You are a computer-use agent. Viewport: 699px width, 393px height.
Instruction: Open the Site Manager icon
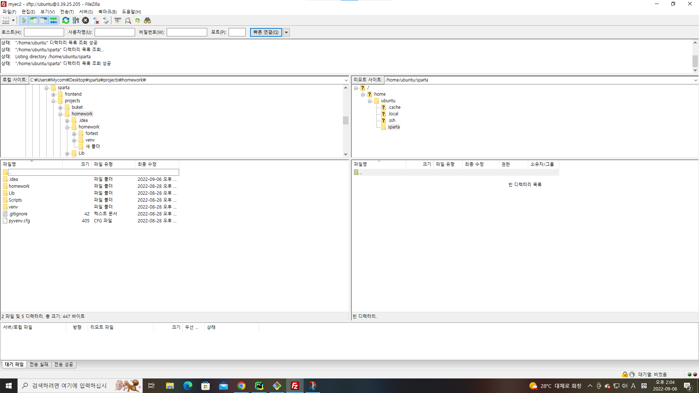(6, 20)
